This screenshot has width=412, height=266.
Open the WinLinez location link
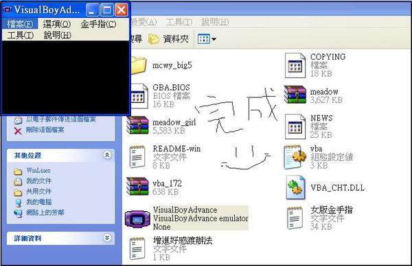38,170
